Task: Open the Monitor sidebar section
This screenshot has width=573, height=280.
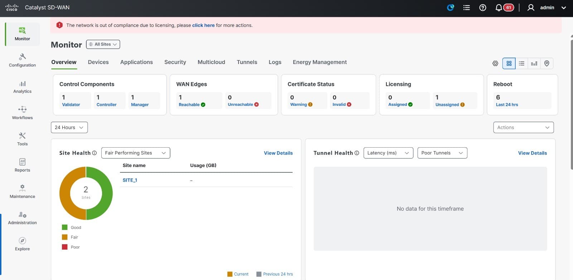Action: [22, 34]
